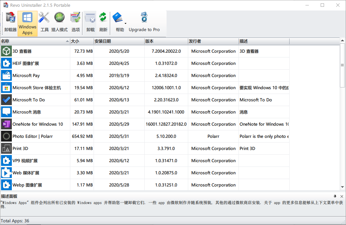Screen dimensions: 346x225
Task: Click the Photo Editor | Polarr name
Action: [33, 136]
